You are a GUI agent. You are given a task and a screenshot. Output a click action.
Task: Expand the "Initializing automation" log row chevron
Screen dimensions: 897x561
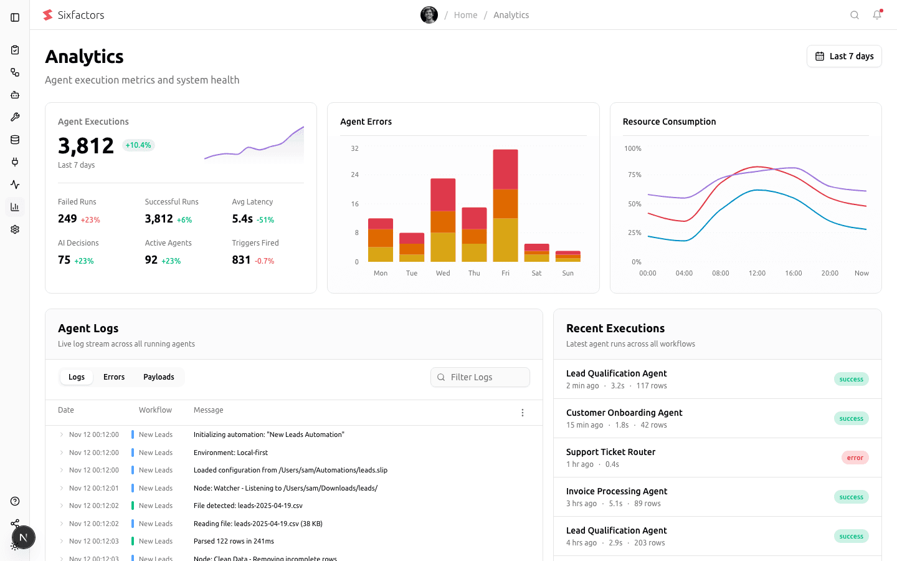pyautogui.click(x=61, y=434)
